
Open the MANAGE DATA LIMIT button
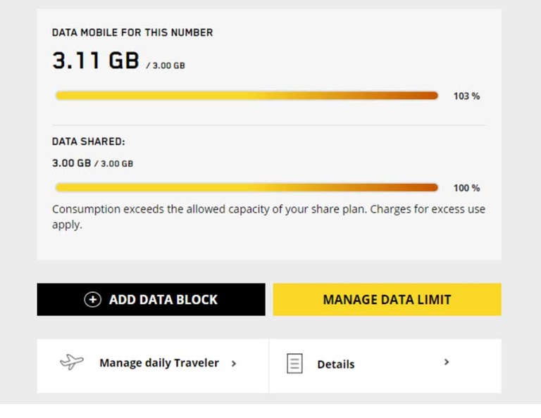point(387,300)
